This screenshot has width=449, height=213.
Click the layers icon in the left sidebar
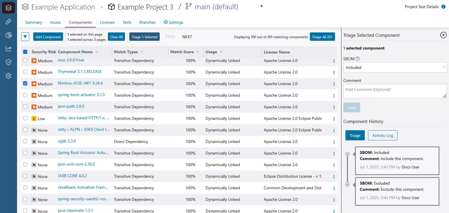(8, 8)
